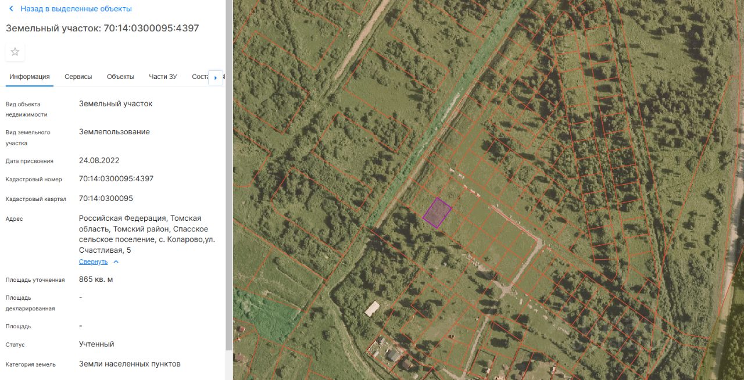Click the Земли населенных пунктов value
The width and height of the screenshot is (744, 380).
(x=130, y=364)
